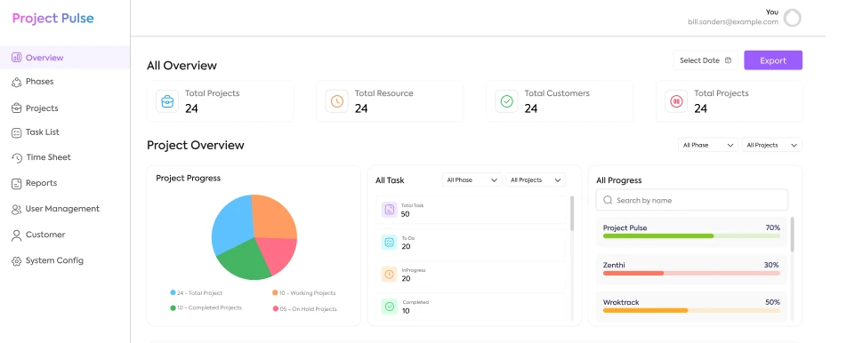The image size is (855, 343).
Task: Click the Time Sheet clock icon in sidebar
Action: pos(16,157)
